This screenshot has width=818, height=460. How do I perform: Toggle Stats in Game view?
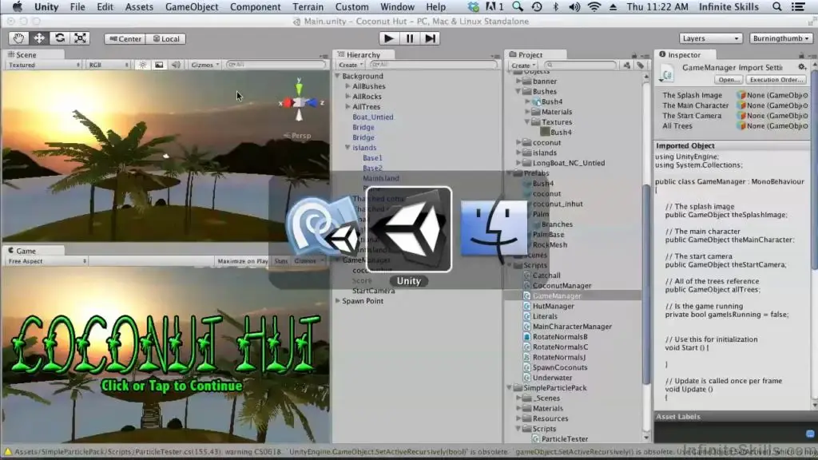280,261
